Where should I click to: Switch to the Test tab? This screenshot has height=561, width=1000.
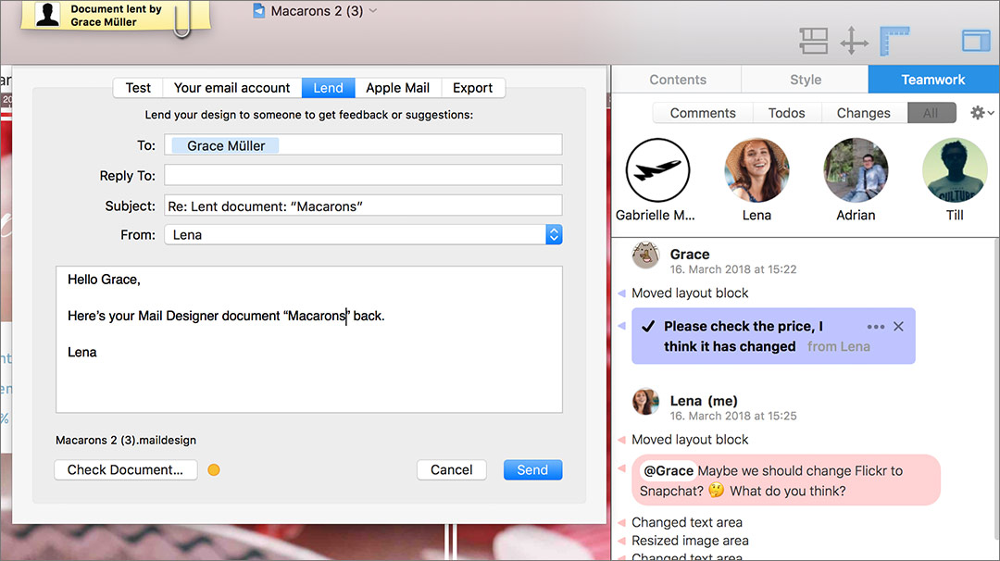coord(138,88)
